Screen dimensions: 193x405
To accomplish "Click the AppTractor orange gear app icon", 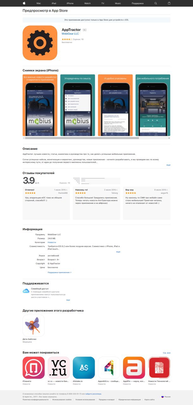I will [40, 43].
